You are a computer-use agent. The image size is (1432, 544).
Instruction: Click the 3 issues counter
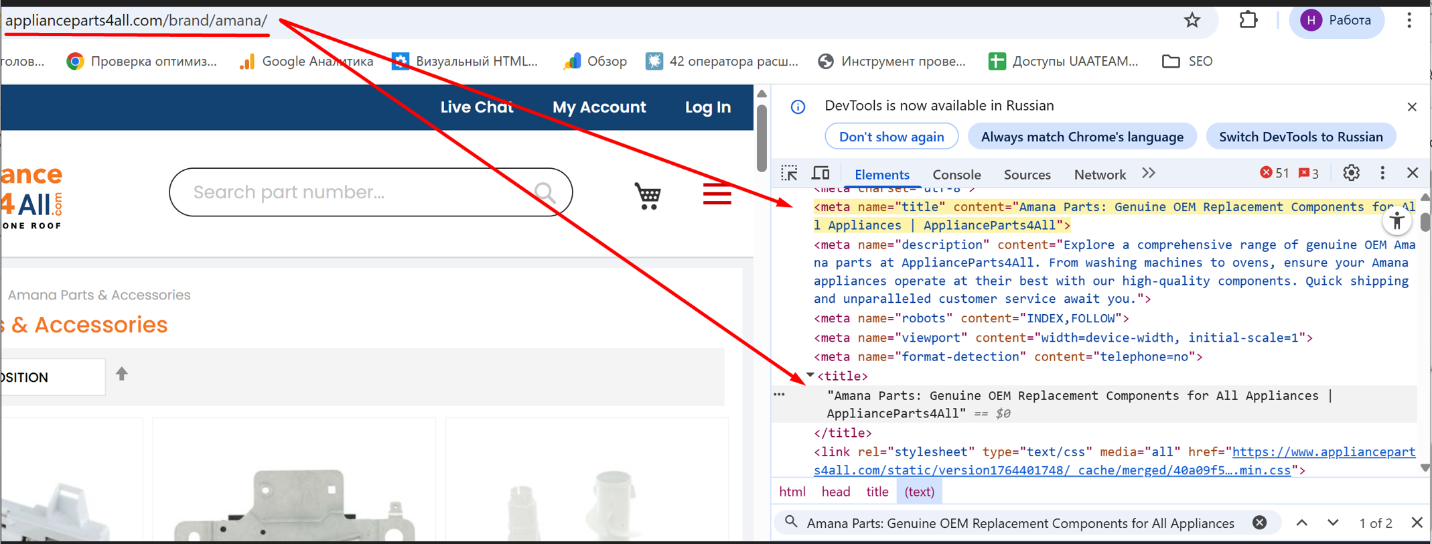pyautogui.click(x=1309, y=174)
